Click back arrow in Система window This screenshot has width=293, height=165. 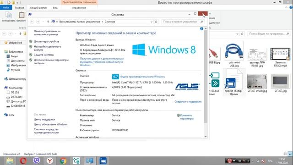32,22
